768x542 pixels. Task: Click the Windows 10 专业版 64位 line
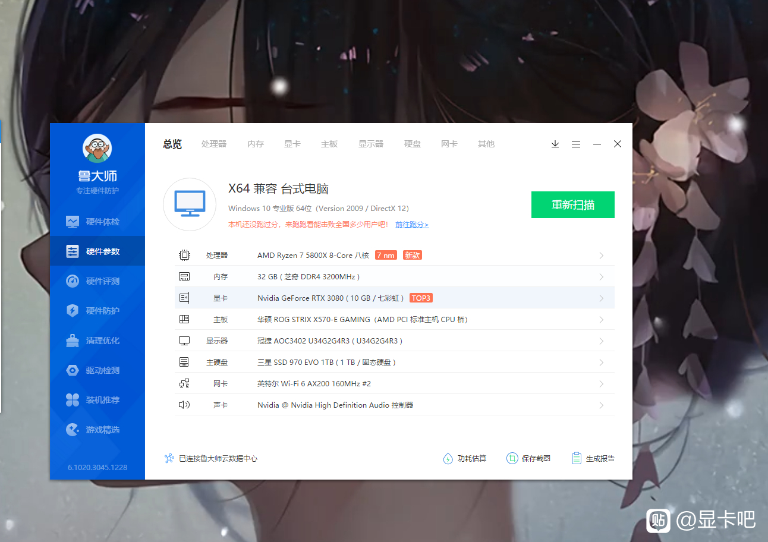319,208
